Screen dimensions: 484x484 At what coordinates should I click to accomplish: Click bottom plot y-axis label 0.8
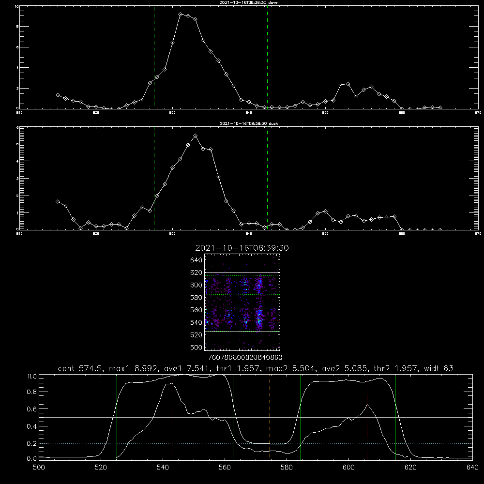(32, 392)
